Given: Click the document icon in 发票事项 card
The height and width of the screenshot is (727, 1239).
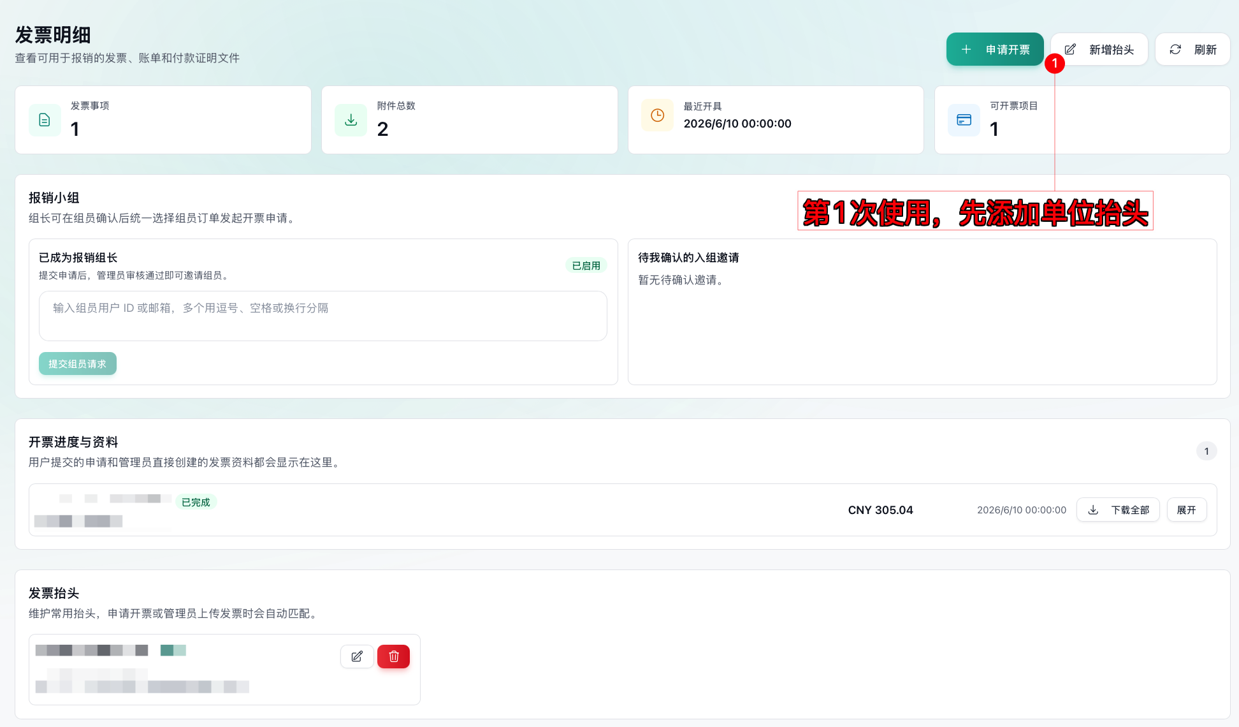Looking at the screenshot, I should tap(45, 120).
